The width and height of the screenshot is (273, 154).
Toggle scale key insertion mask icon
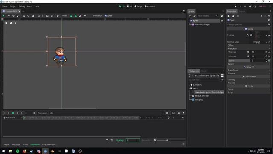tap(80, 16)
